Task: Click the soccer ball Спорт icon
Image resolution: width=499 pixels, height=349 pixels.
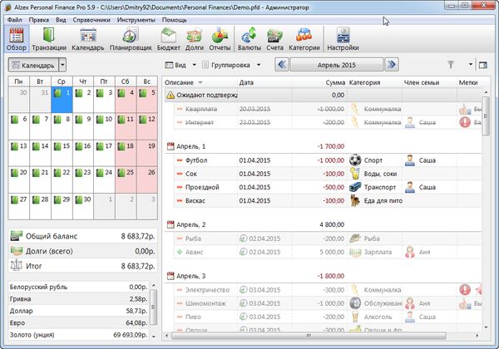Action: tap(355, 160)
